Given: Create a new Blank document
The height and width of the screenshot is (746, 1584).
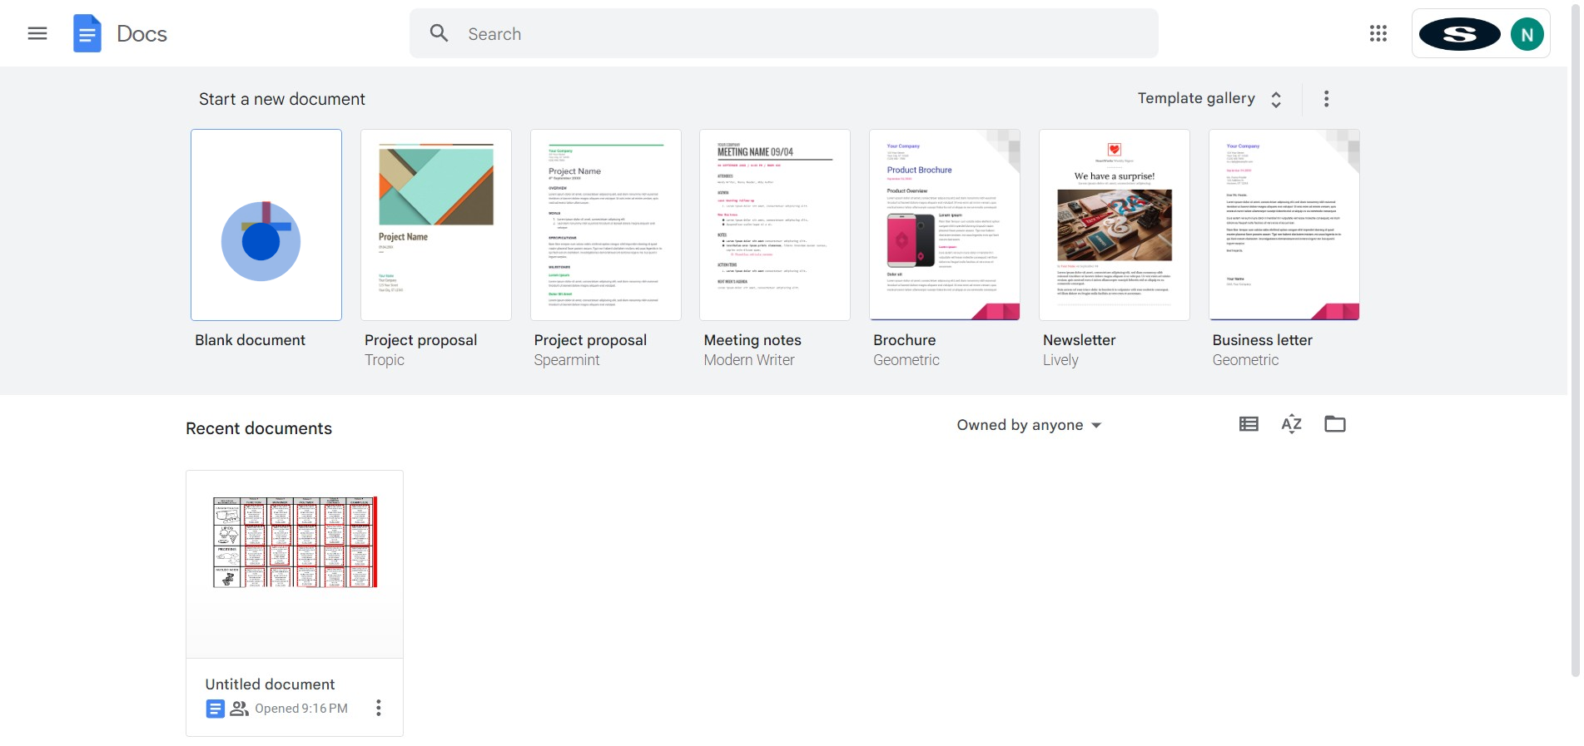Looking at the screenshot, I should click(x=266, y=225).
